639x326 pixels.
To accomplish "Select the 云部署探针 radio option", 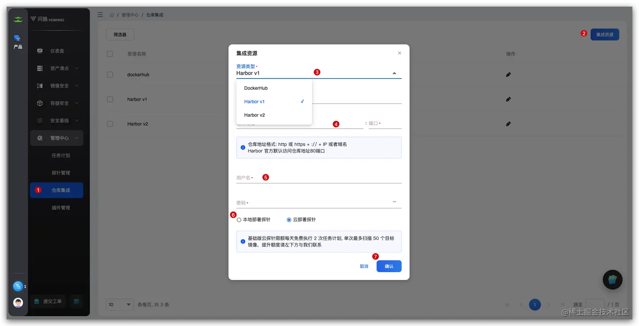I will tap(289, 220).
